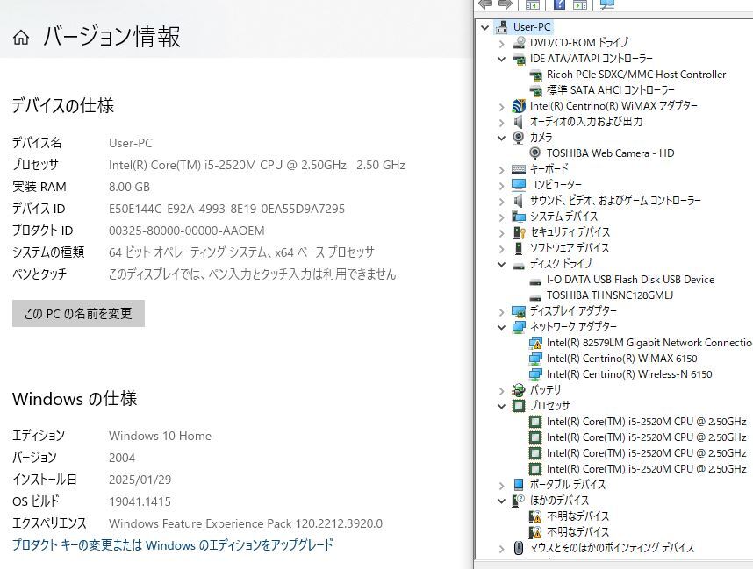Select the first 不明なデバイス entry
Screen dimensions: 753x569
[577, 516]
